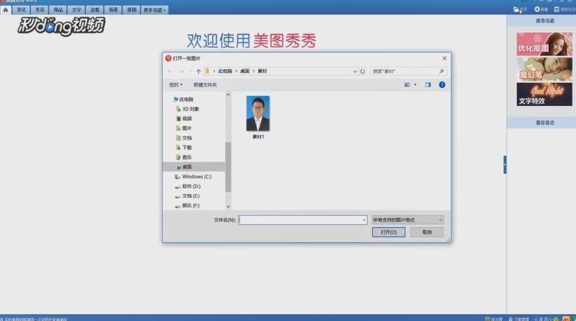Expand the 更多功能 menu
The width and height of the screenshot is (576, 321).
154,10
